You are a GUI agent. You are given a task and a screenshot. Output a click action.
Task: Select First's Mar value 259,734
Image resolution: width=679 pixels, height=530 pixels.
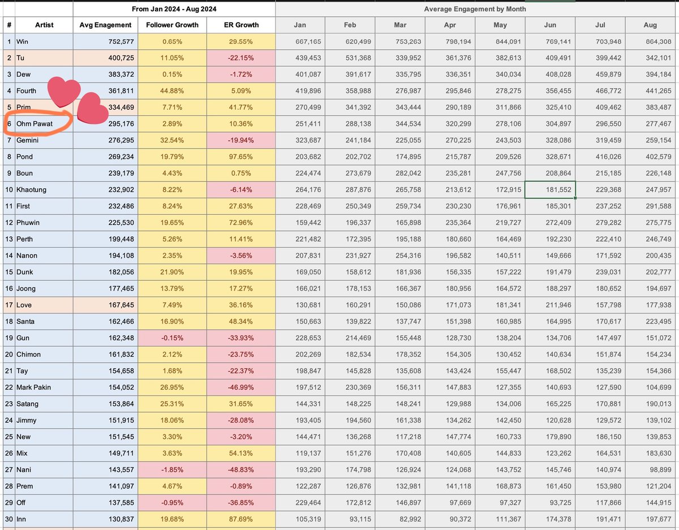[400, 206]
